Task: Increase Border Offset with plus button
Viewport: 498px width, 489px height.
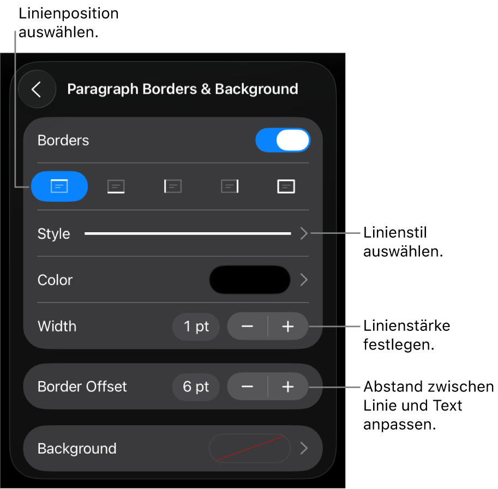Action: click(288, 387)
